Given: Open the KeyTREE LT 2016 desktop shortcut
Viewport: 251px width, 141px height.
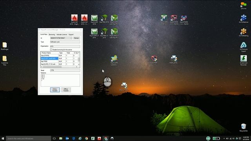Looking at the screenshot, I should (x=104, y=33).
